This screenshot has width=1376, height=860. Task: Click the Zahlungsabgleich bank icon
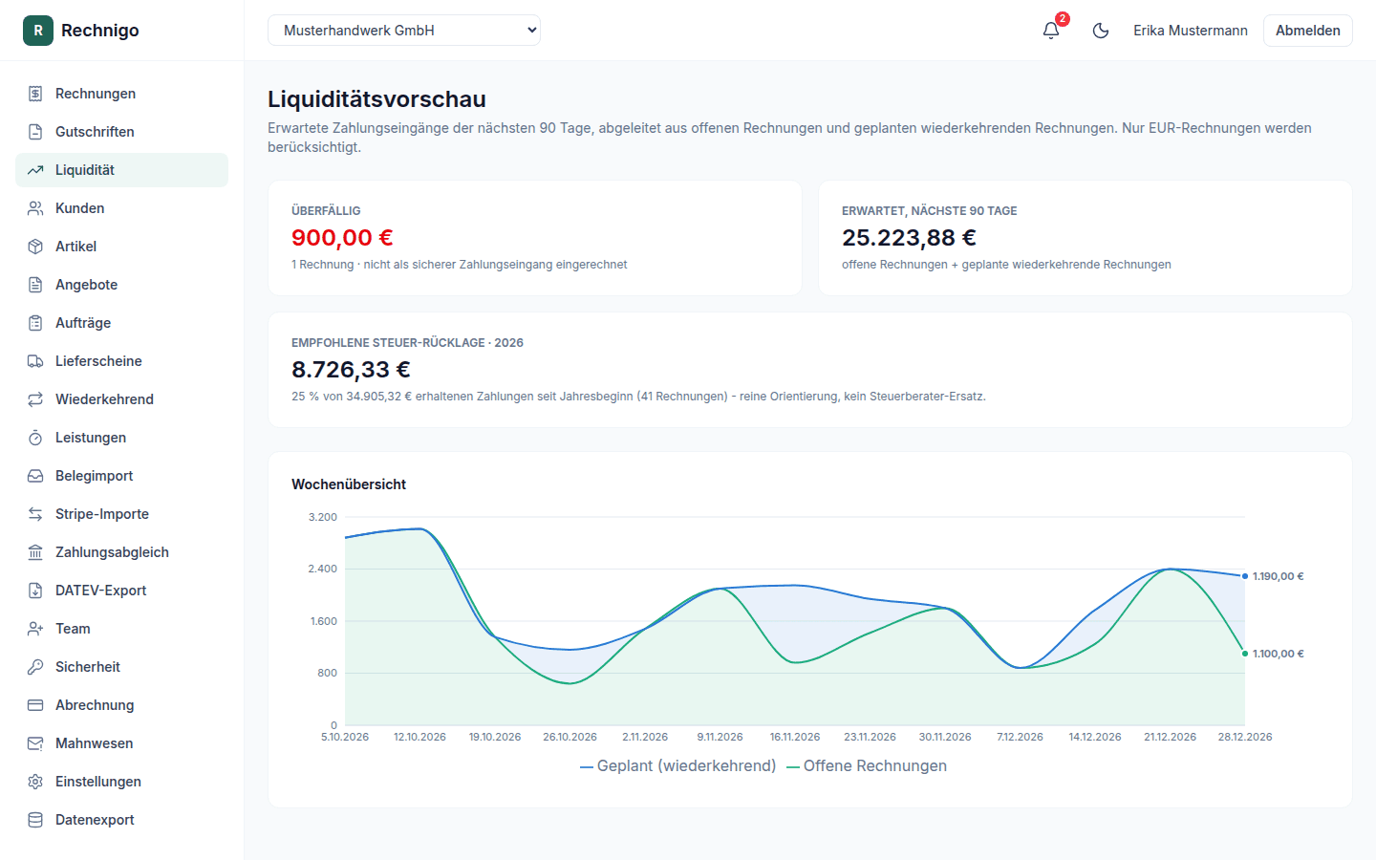tap(35, 552)
